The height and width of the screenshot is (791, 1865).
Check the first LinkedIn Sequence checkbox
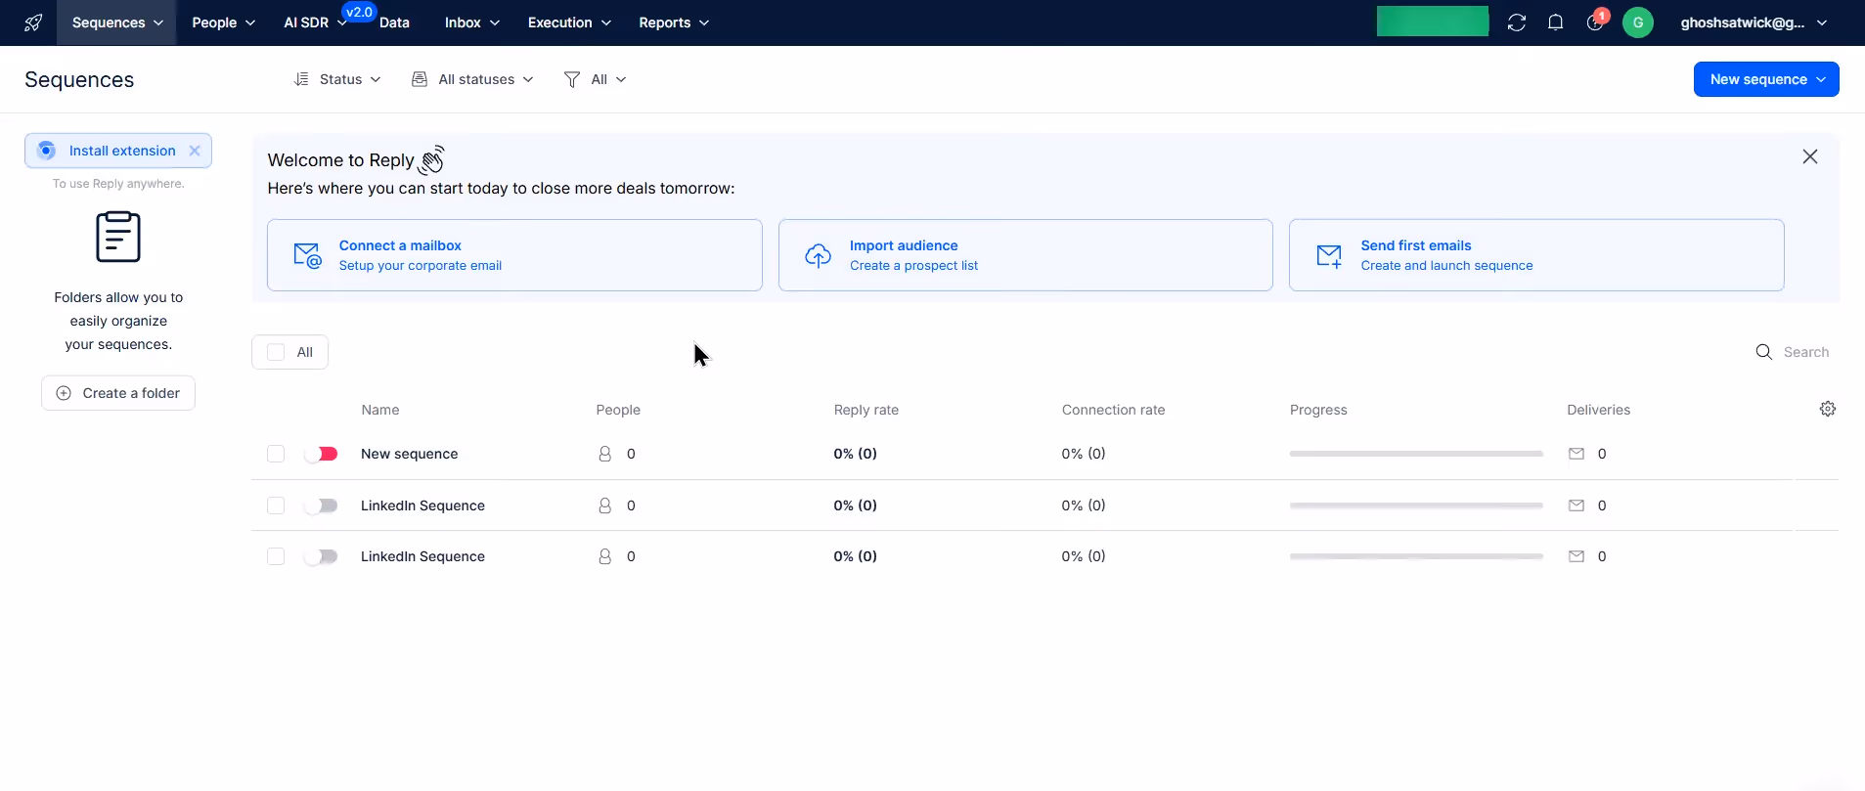click(276, 505)
